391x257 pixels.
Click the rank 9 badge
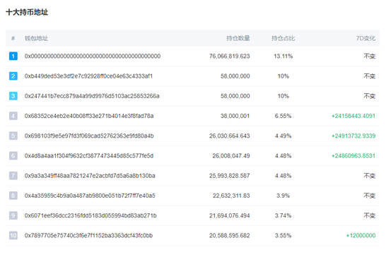coord(13,215)
